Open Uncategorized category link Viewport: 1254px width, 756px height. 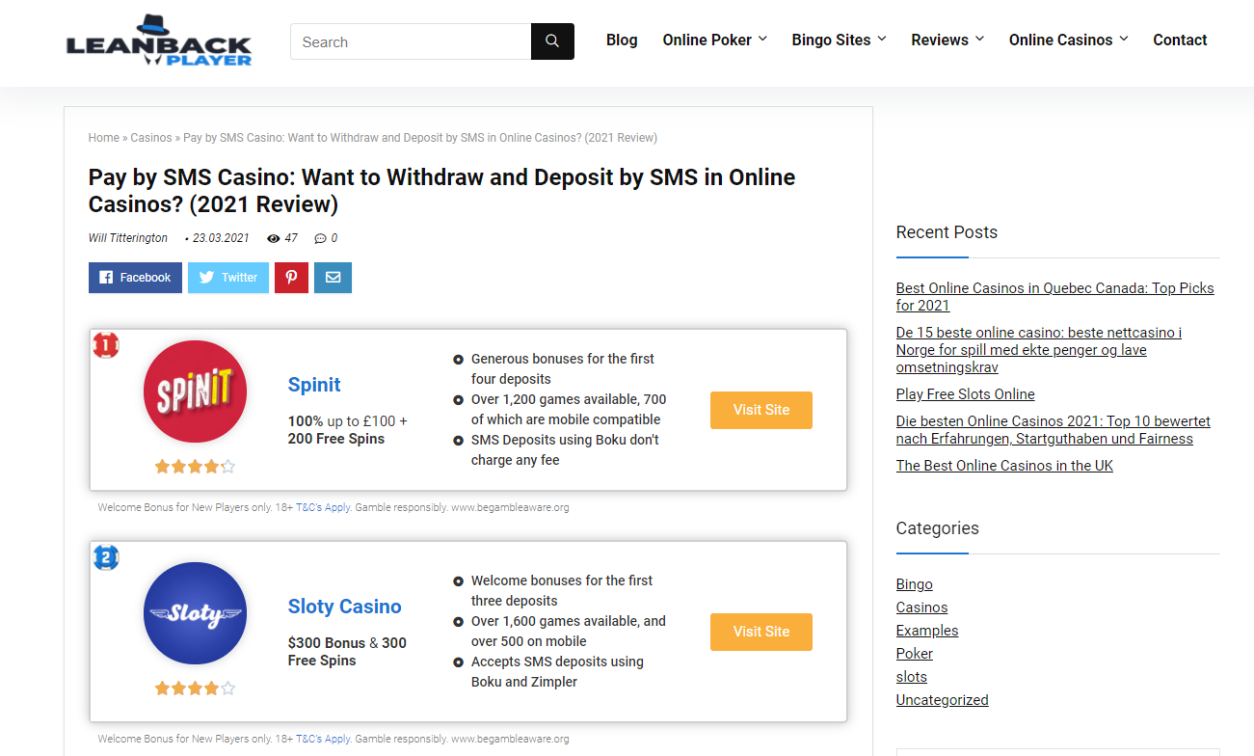click(942, 700)
